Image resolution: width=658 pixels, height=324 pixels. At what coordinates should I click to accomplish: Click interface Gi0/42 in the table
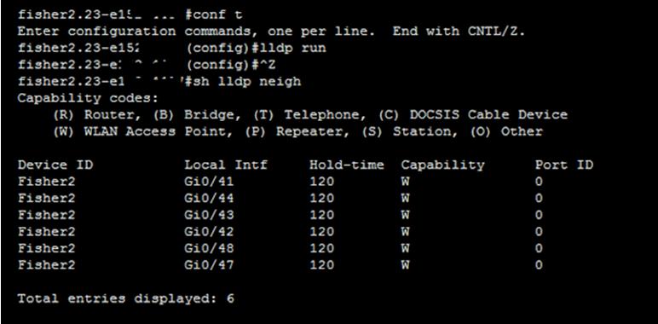tap(209, 232)
